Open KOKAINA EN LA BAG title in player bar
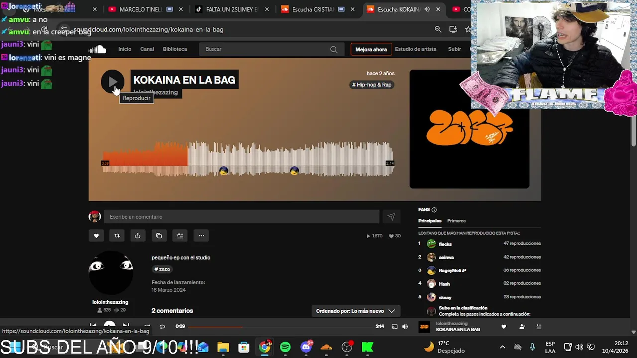Screen dimensions: 637x358 point(458,330)
